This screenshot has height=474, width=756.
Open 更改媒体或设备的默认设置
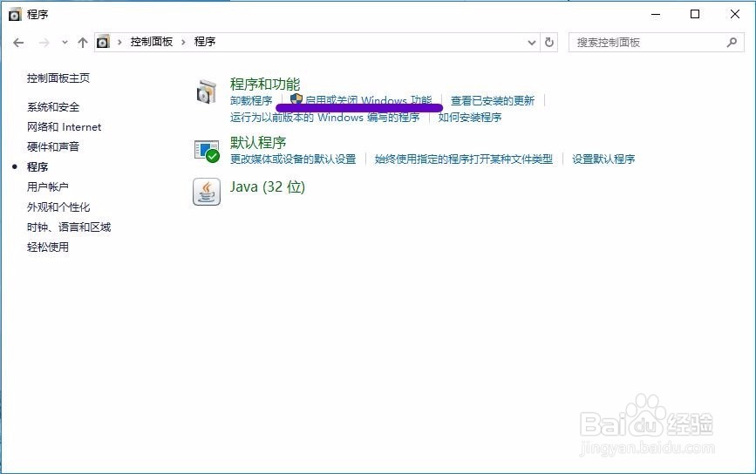point(293,159)
